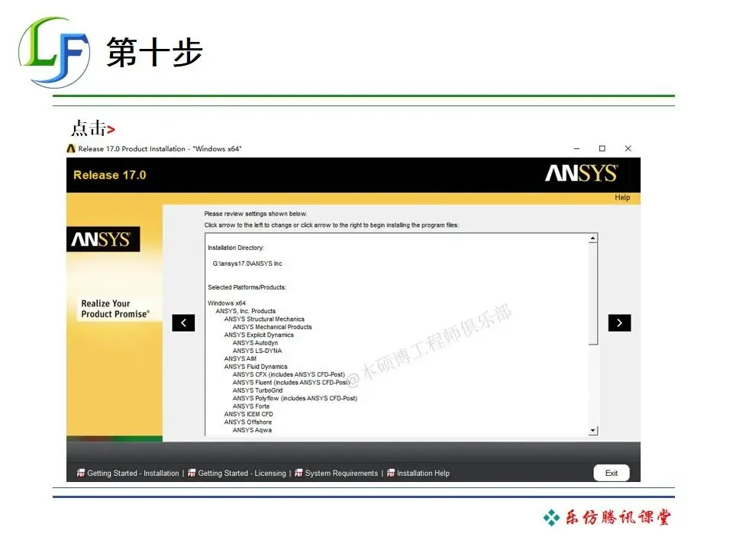Open System Requirements link

pos(341,474)
